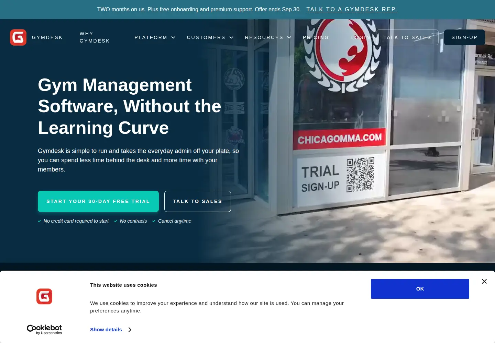This screenshot has width=495, height=343.
Task: Click the Gymdesk logo icon in navbar
Action: (x=18, y=37)
